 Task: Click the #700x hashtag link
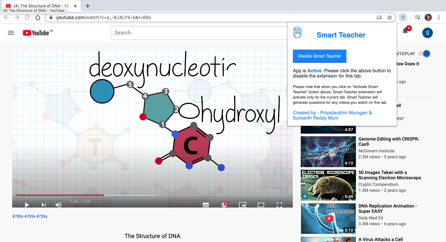coord(18,216)
